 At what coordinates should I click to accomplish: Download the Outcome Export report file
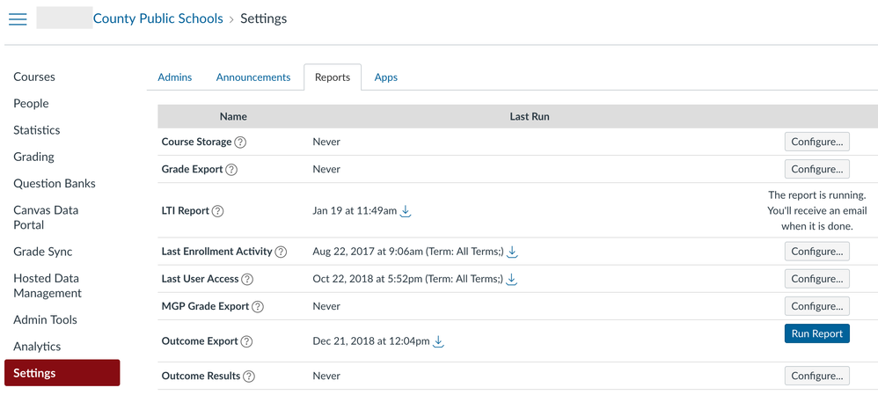click(x=438, y=341)
